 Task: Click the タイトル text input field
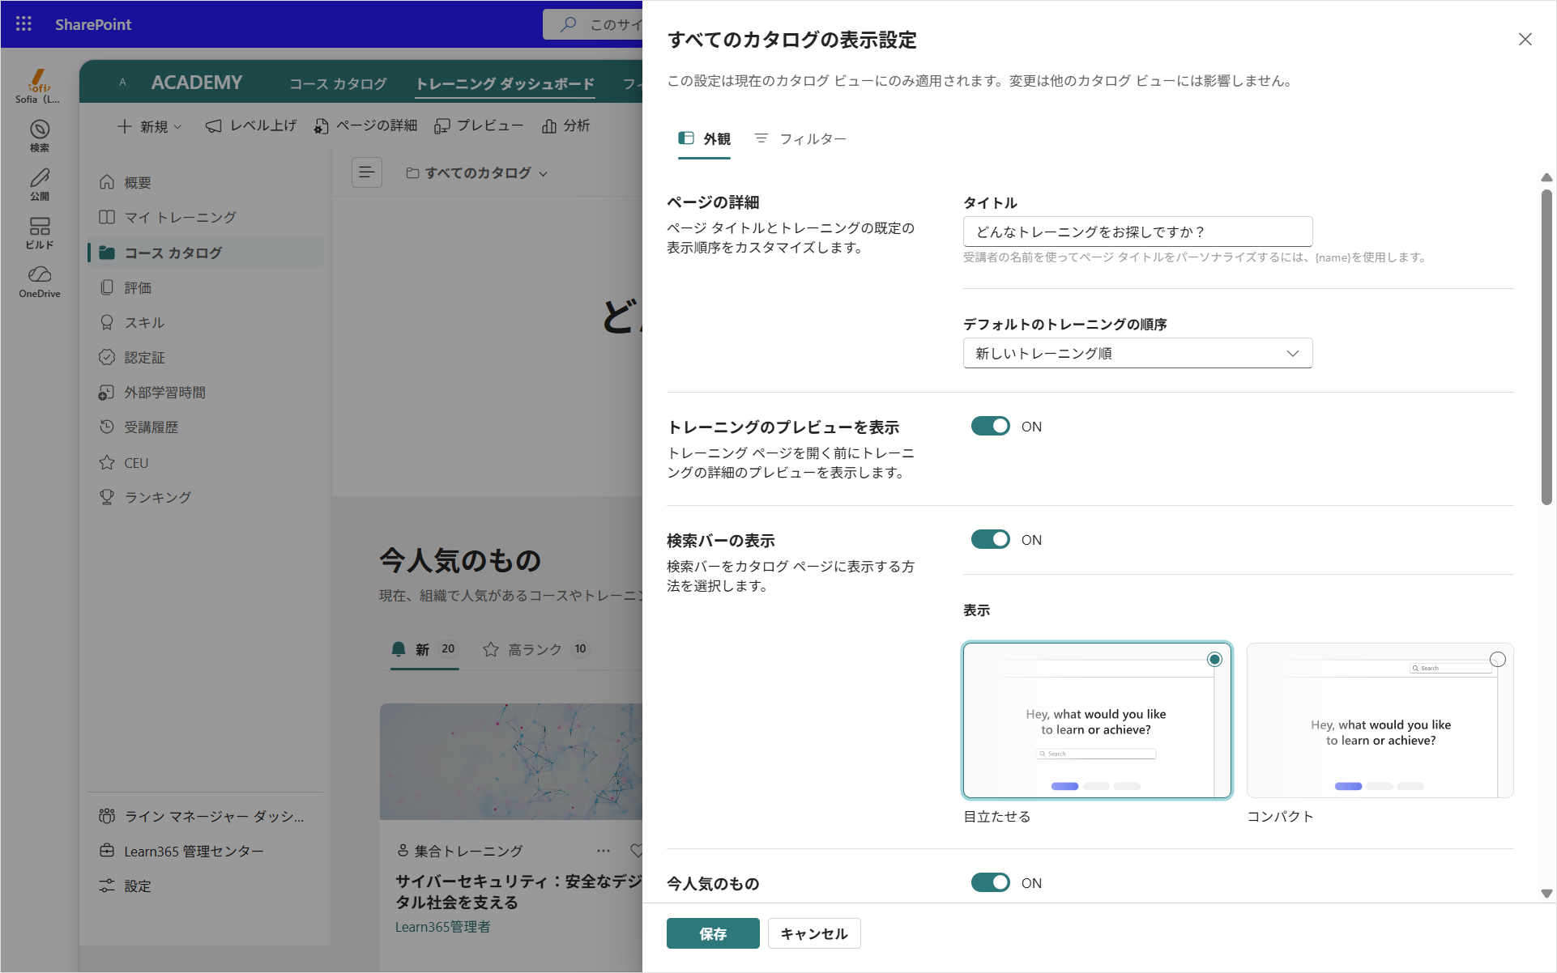pyautogui.click(x=1137, y=232)
